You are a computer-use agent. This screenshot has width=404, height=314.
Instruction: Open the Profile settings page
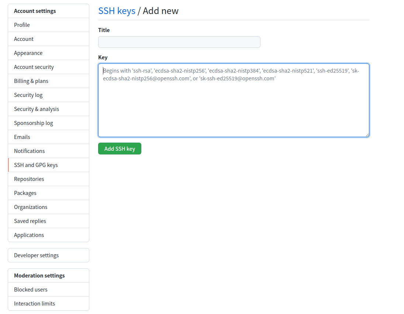click(x=48, y=25)
